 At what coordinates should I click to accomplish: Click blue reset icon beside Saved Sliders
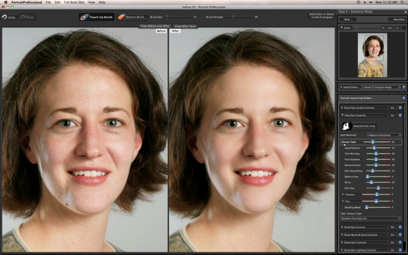pyautogui.click(x=403, y=87)
